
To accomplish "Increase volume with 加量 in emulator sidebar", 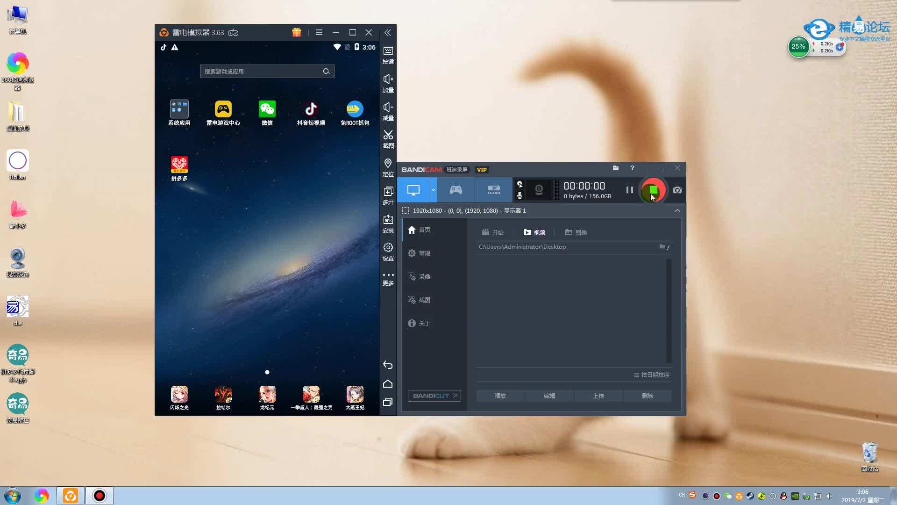I will click(x=388, y=83).
